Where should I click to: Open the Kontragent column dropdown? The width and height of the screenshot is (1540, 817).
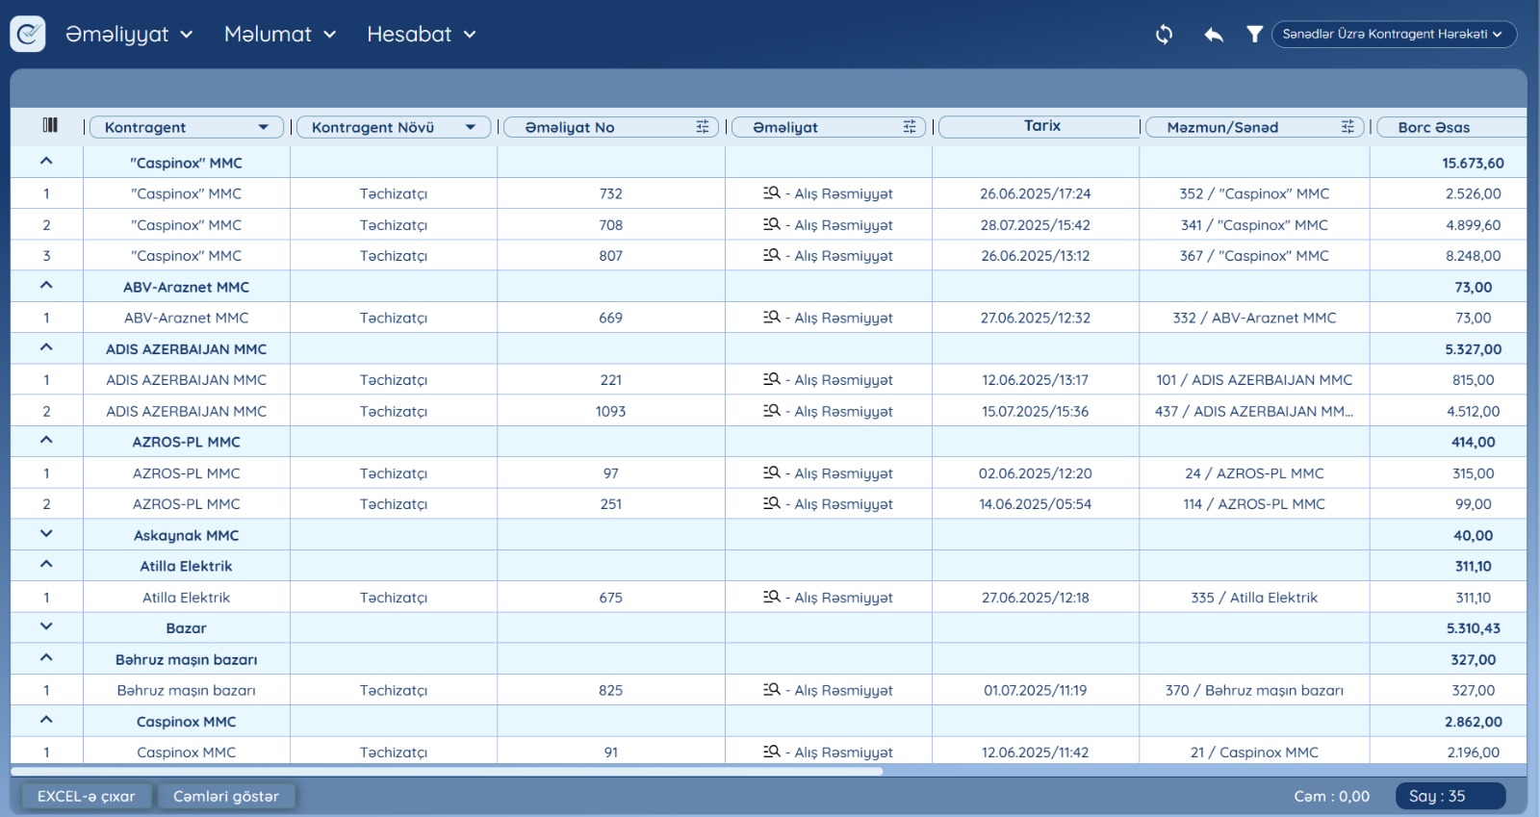click(x=263, y=127)
